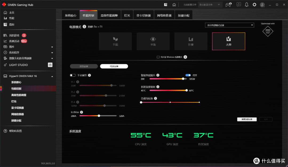Click the 机架温度限制 slider handle
288x167 pixels.
click(x=187, y=90)
